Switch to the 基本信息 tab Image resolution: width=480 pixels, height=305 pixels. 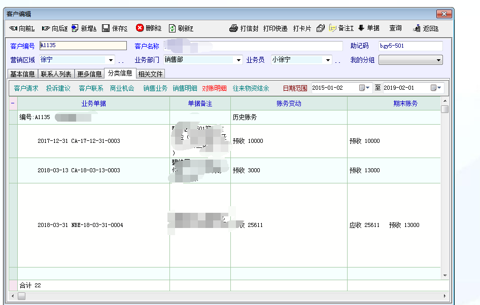click(x=23, y=74)
